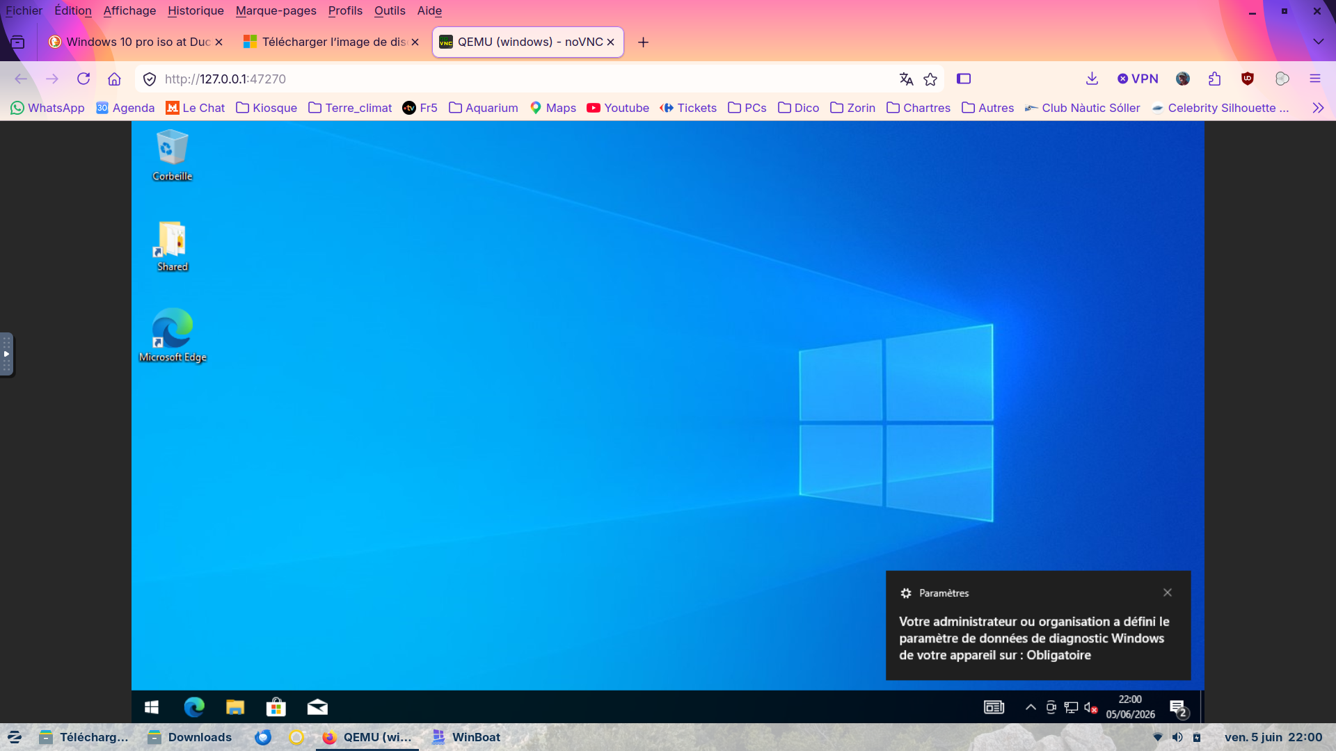Expand the noVNC control panel handle
The height and width of the screenshot is (751, 1336).
coord(6,354)
